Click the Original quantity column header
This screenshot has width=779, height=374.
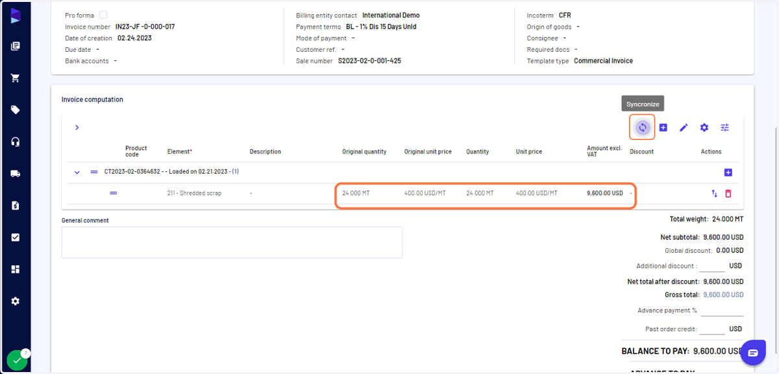pyautogui.click(x=364, y=152)
